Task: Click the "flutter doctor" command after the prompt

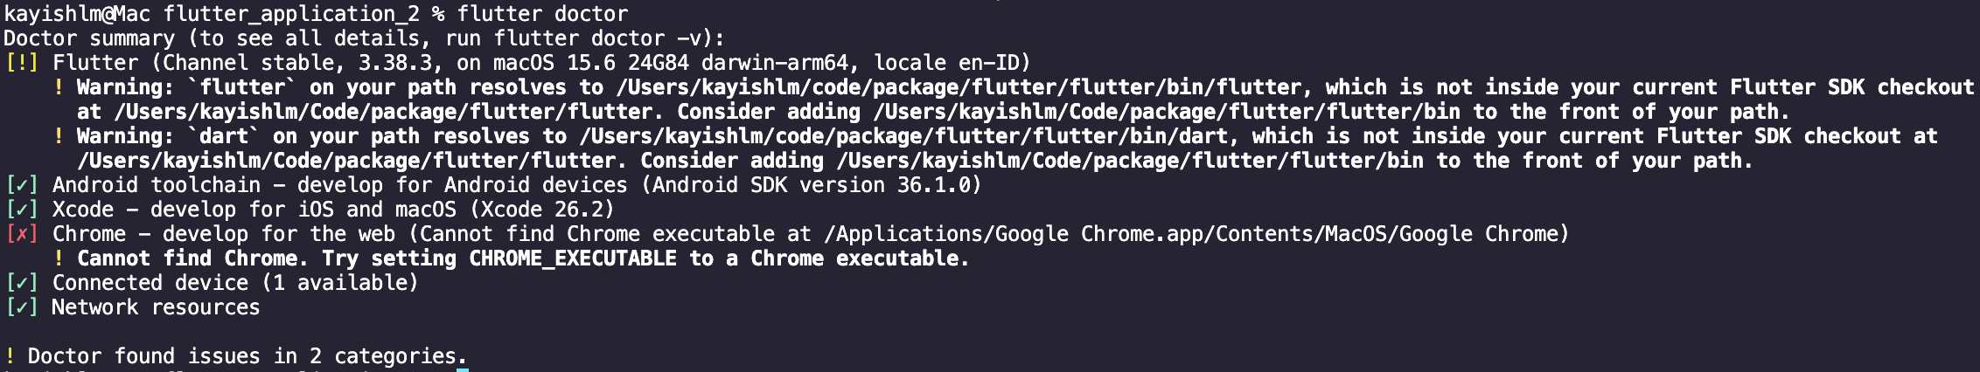Action: (x=541, y=14)
